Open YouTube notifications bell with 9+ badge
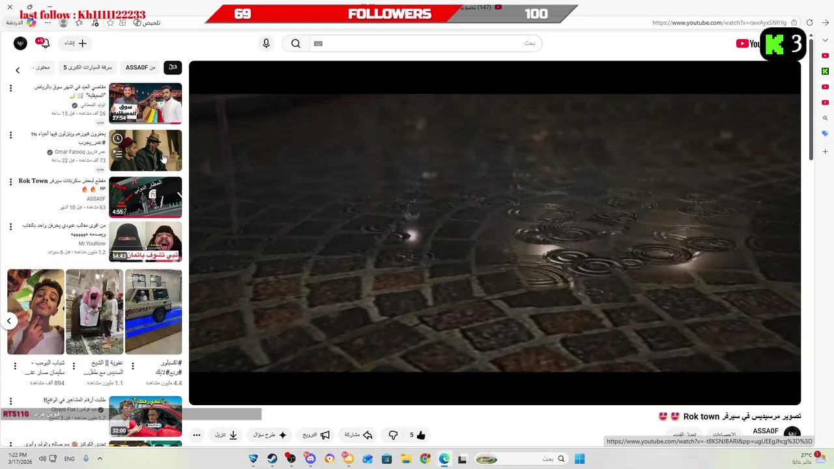834x469 pixels. (x=43, y=44)
